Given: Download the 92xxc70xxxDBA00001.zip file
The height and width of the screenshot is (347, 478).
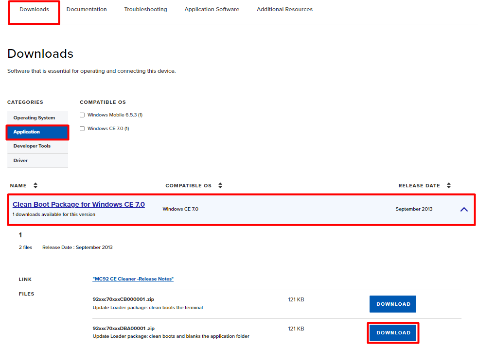Looking at the screenshot, I should coord(393,333).
